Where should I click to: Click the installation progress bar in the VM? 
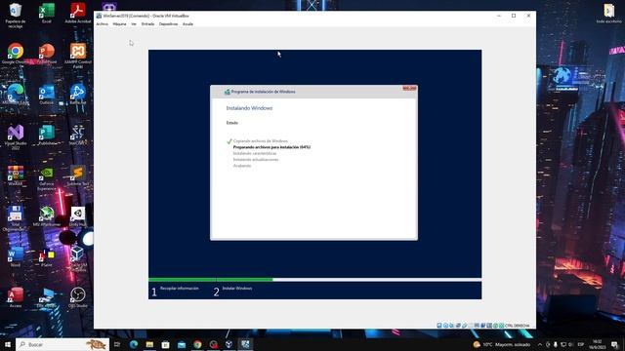[314, 280]
